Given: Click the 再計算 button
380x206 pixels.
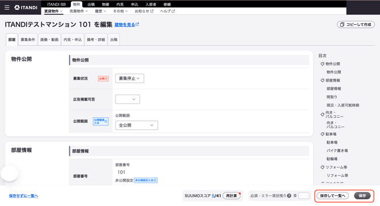Looking at the screenshot, I should click(231, 196).
